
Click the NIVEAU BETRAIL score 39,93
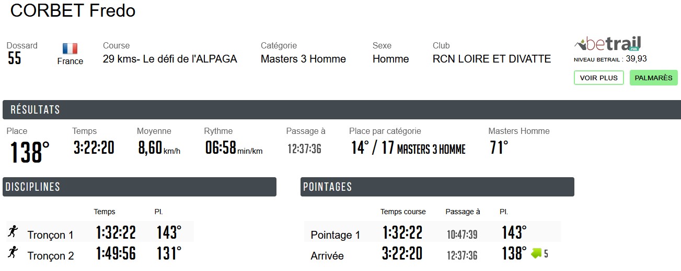(636, 59)
